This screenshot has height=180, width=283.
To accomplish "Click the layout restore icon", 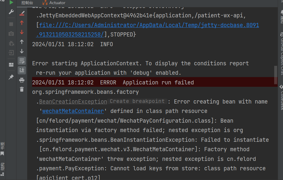I will (11, 65).
